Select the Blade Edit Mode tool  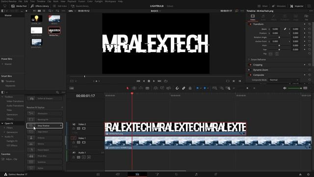pyautogui.click(x=147, y=88)
